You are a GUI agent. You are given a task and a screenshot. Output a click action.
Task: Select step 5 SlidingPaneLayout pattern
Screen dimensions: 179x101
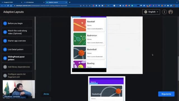click(17, 58)
